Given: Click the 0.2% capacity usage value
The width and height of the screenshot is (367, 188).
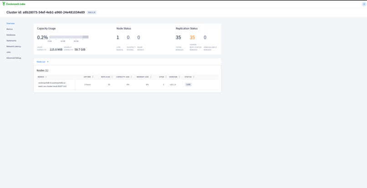Looking at the screenshot, I should pos(42,37).
